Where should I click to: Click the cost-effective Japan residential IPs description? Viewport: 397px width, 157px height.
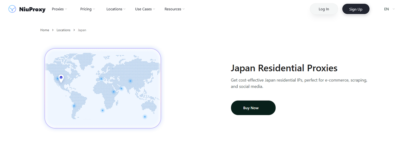(299, 83)
